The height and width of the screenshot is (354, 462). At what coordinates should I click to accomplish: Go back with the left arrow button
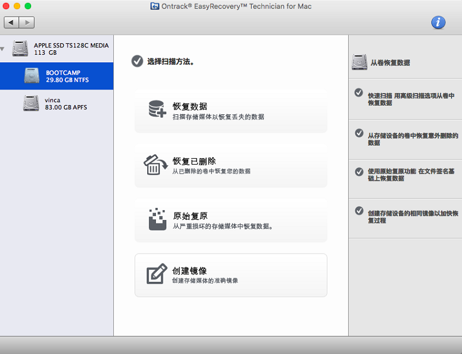12,23
